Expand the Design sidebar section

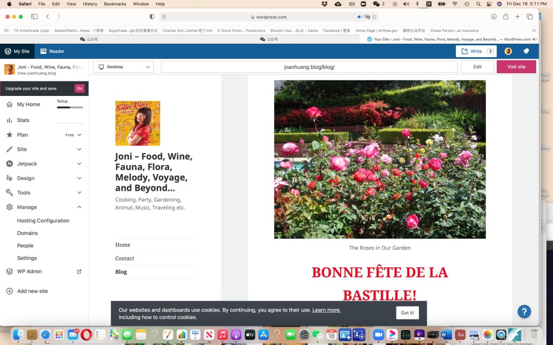click(79, 178)
